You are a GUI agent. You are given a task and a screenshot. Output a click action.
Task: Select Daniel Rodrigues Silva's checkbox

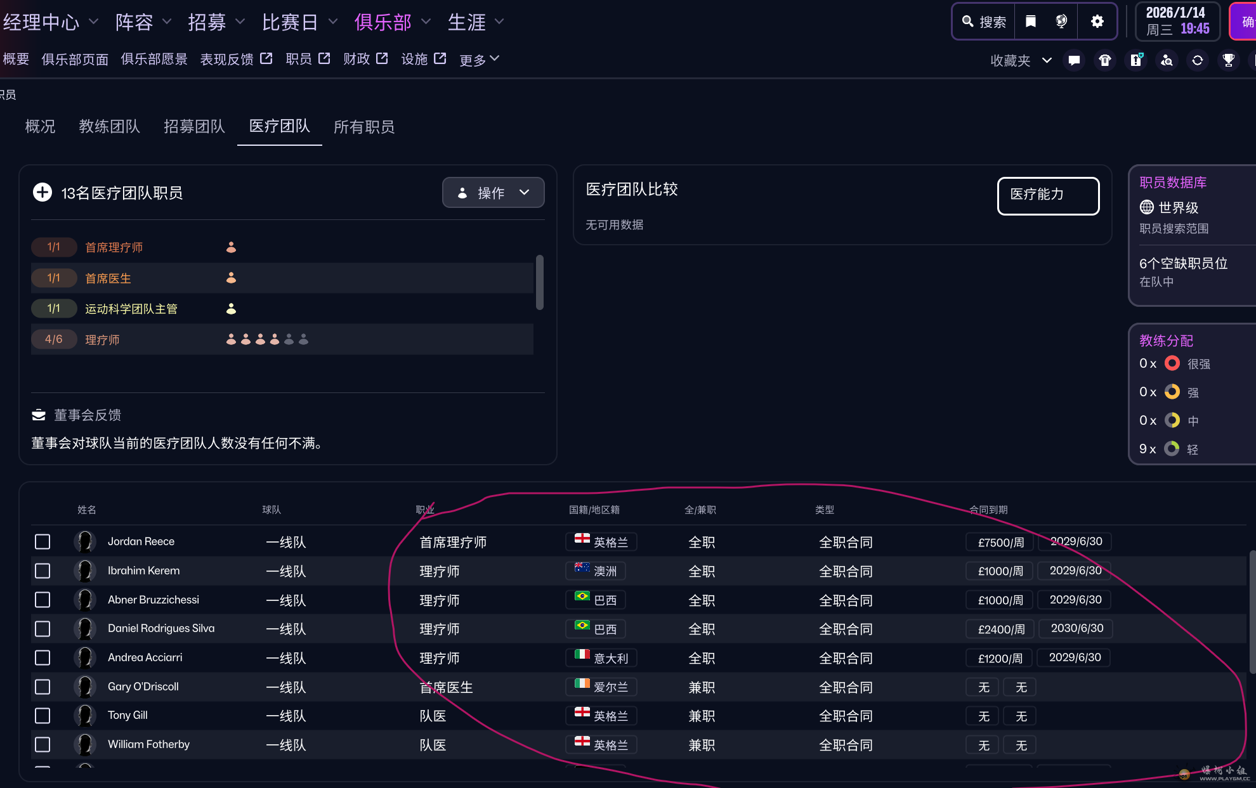[x=43, y=628]
